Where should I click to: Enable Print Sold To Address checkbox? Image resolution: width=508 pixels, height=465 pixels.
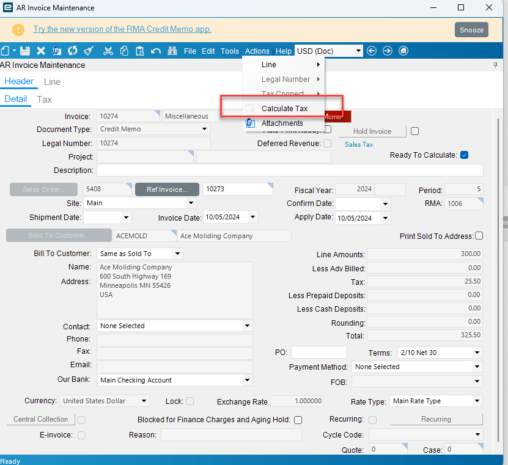[479, 236]
